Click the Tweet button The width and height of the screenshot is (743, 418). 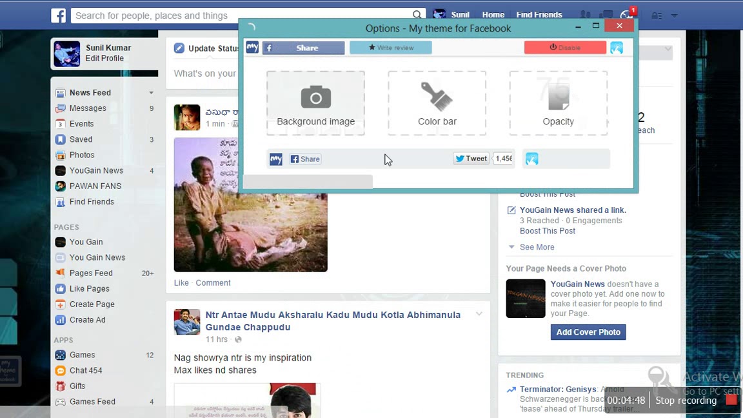471,158
